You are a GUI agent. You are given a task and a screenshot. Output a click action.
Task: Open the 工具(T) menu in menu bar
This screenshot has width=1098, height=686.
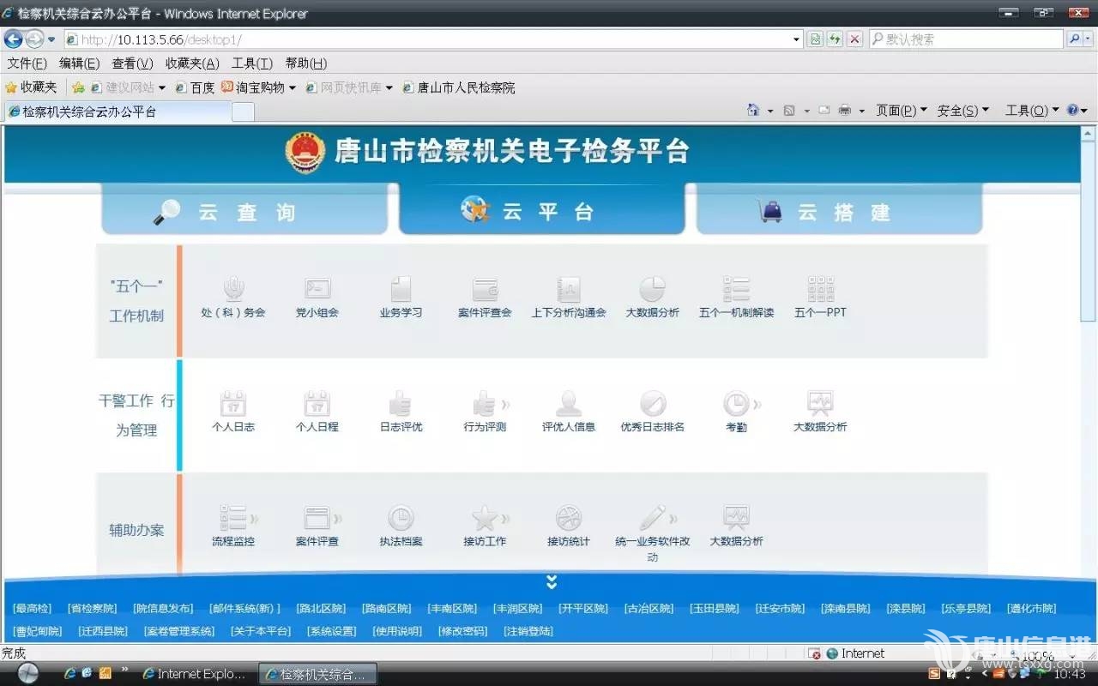pos(251,63)
